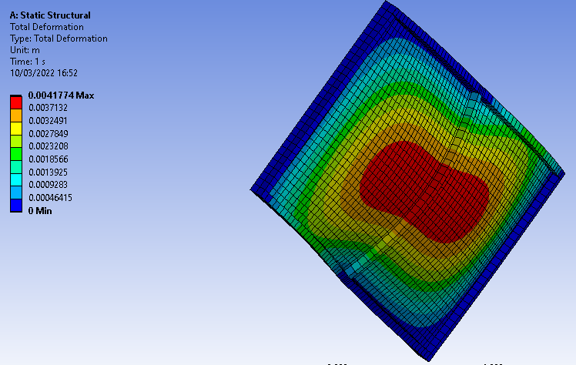
Task: Click the 10/03/2022 16:52 timestamp
Action: pos(44,73)
